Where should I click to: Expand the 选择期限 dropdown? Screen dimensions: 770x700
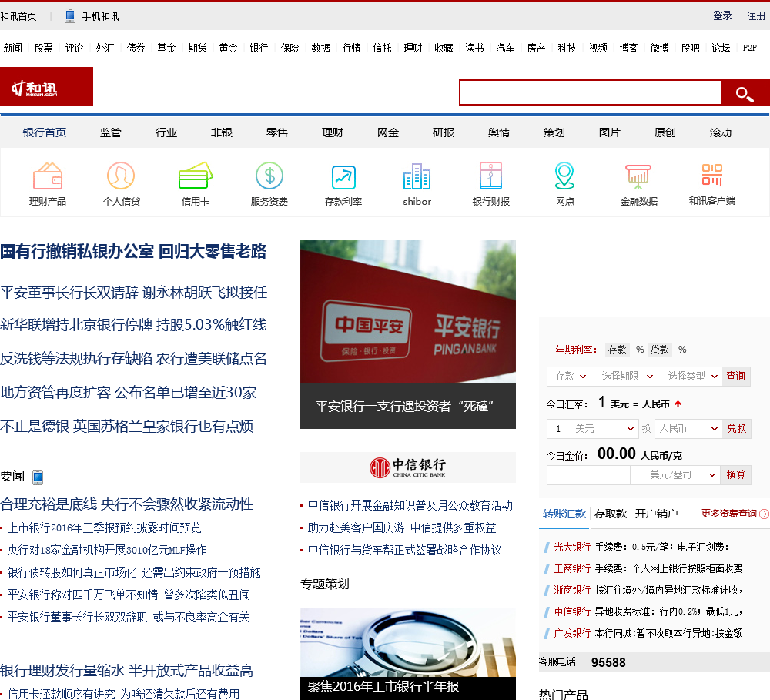[x=624, y=377]
